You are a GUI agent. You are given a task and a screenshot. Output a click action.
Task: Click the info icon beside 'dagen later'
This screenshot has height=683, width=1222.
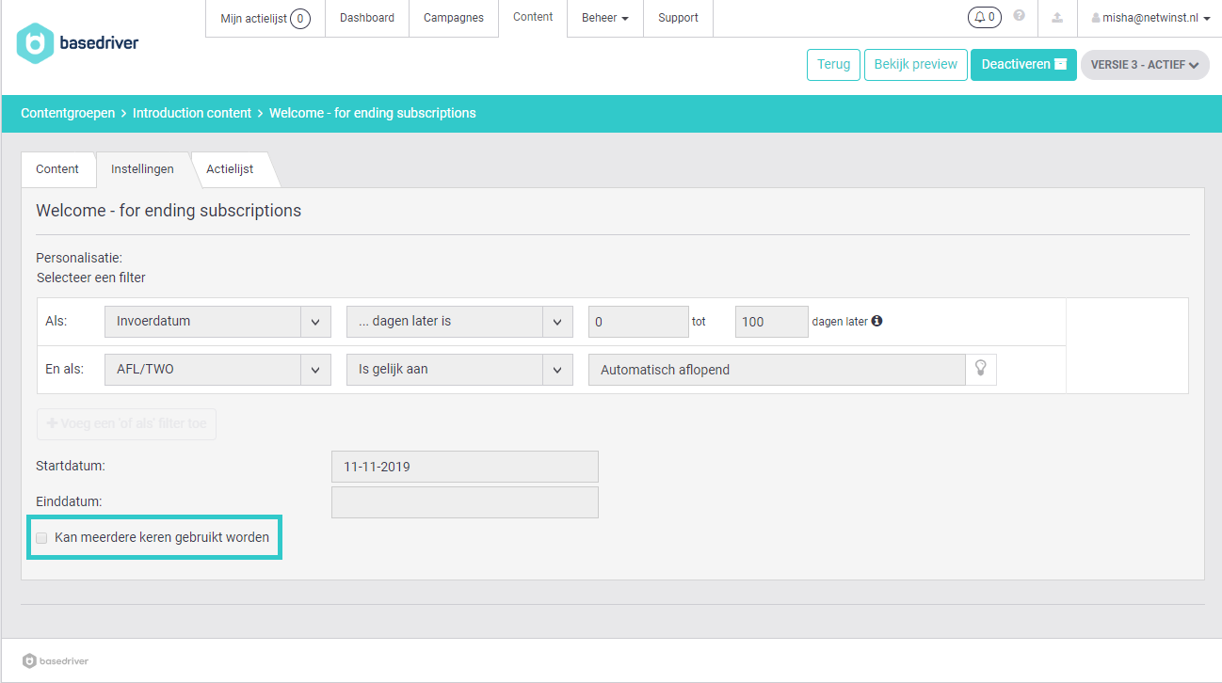tap(876, 321)
